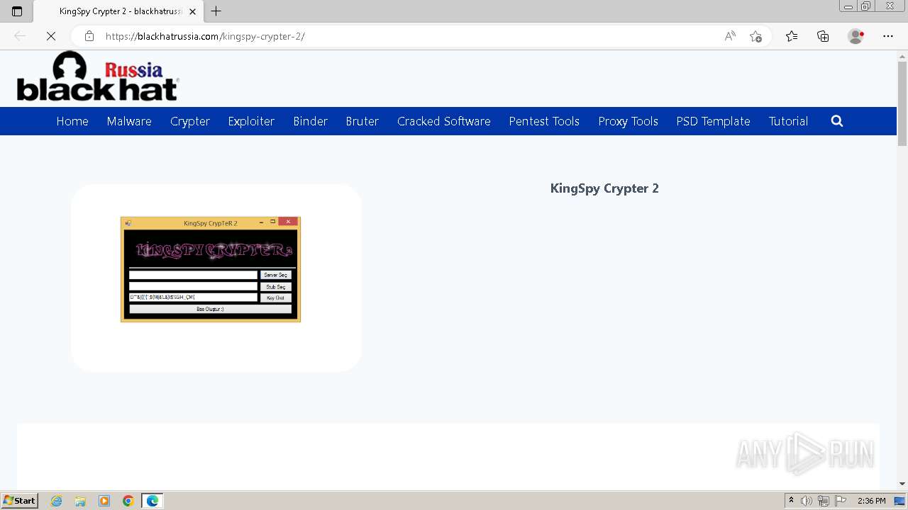
Task: Open browser Collections
Action: pos(823,36)
